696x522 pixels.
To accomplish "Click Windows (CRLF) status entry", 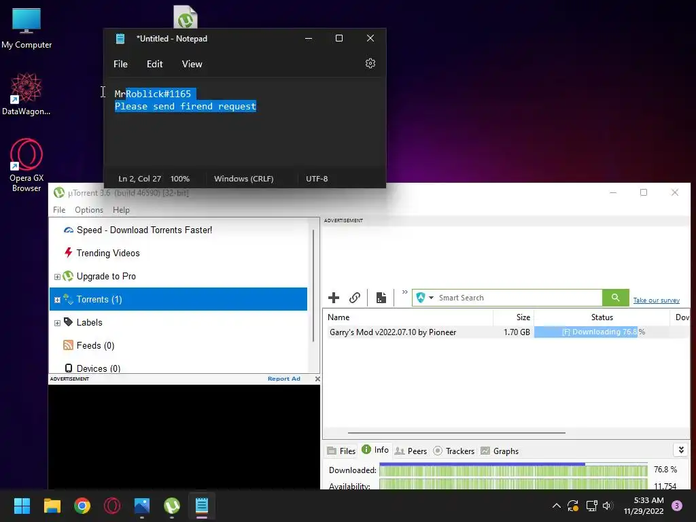I will [244, 179].
